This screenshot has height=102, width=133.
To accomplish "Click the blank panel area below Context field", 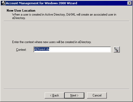I will 66,71.
